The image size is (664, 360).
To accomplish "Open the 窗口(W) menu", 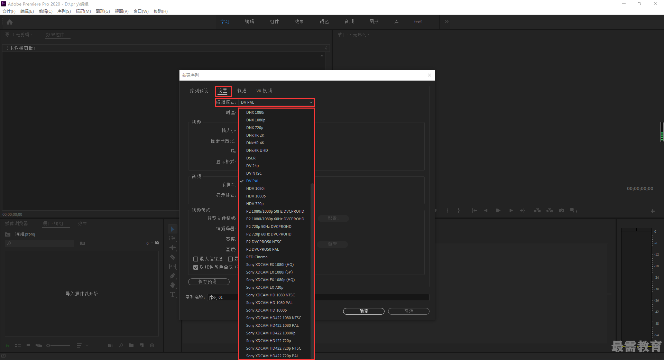I will (141, 11).
